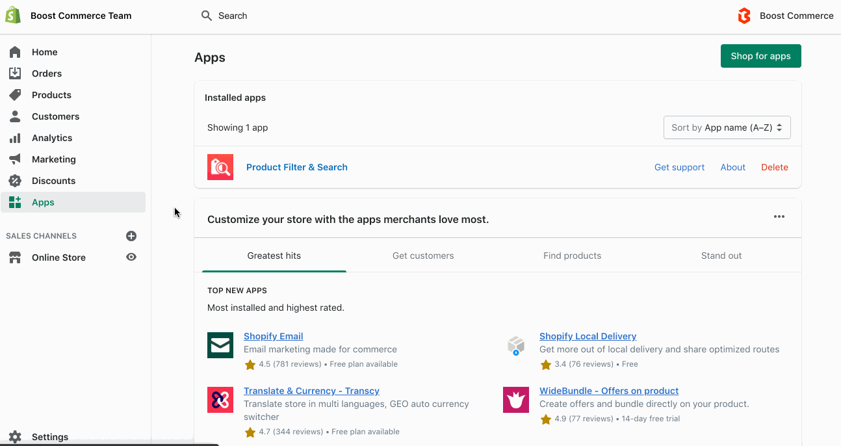The image size is (841, 446).
Task: Click the WideBundle app icon
Action: point(516,400)
